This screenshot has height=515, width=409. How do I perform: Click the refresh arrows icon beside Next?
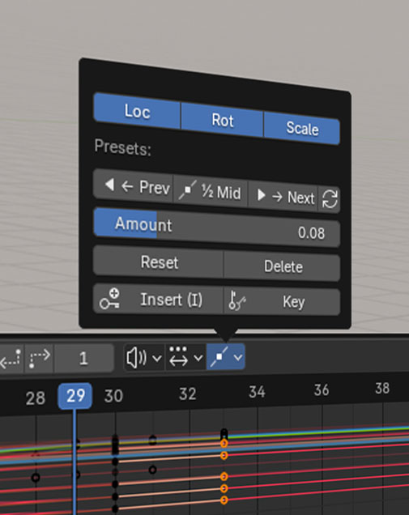pyautogui.click(x=330, y=199)
